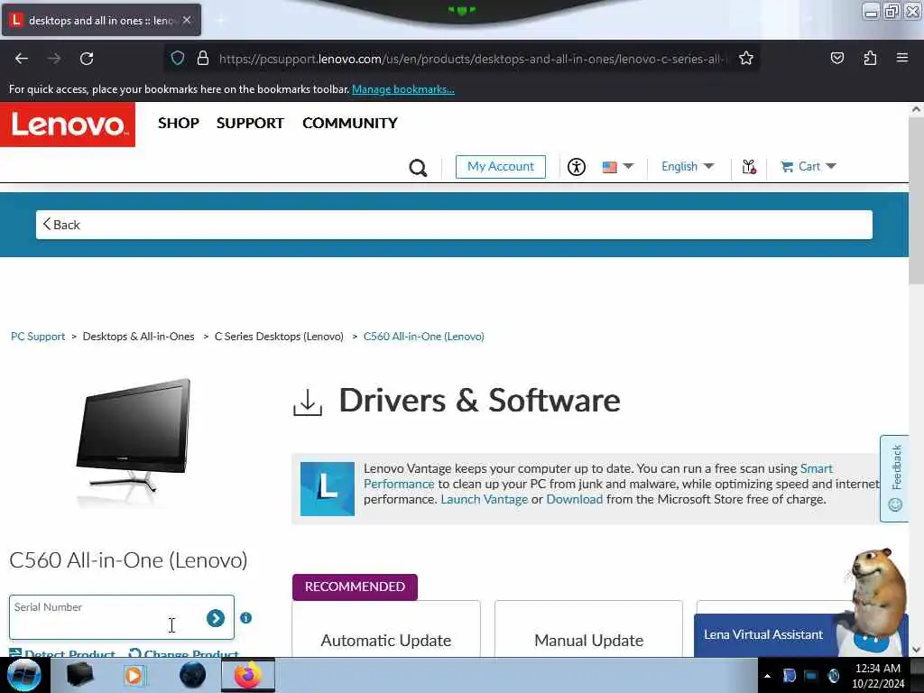Image resolution: width=924 pixels, height=693 pixels.
Task: Open the country flag dropdown
Action: tap(618, 167)
